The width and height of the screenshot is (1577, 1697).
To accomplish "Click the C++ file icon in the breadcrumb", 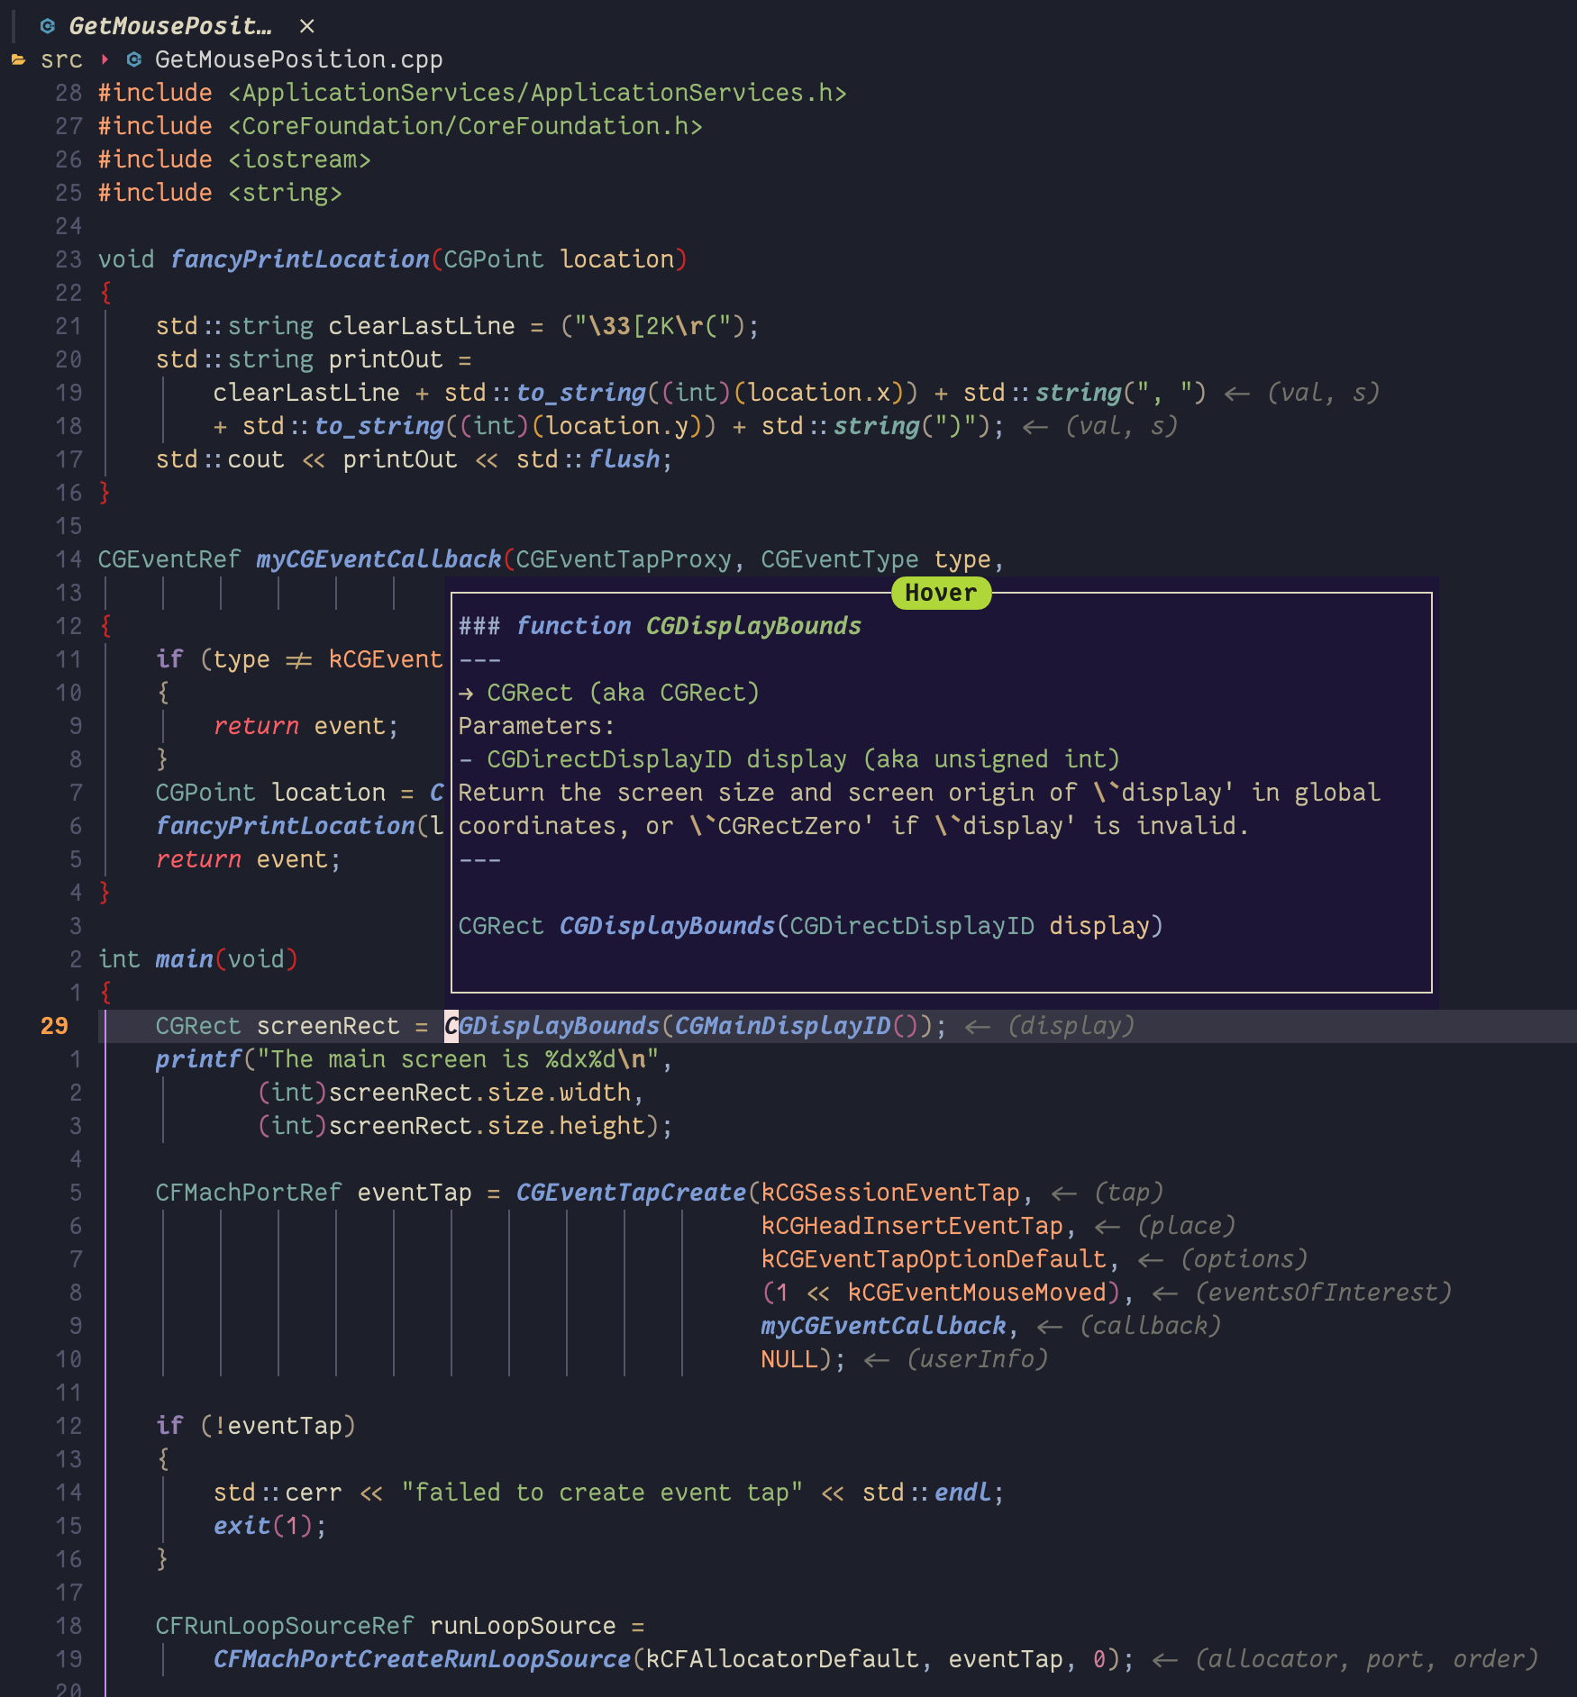I will pos(132,59).
